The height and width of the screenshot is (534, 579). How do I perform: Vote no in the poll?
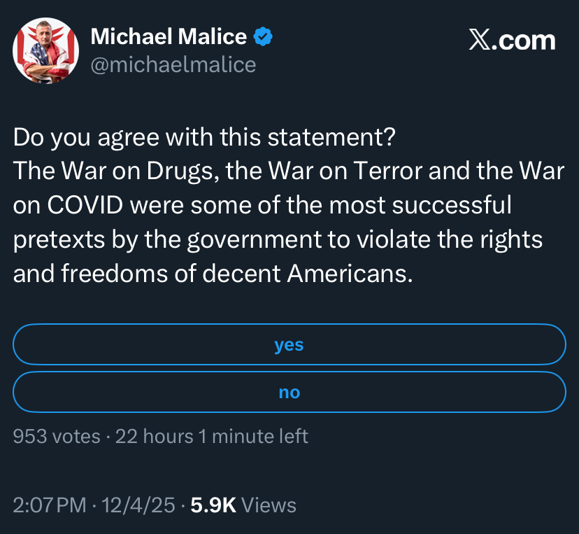tap(289, 392)
